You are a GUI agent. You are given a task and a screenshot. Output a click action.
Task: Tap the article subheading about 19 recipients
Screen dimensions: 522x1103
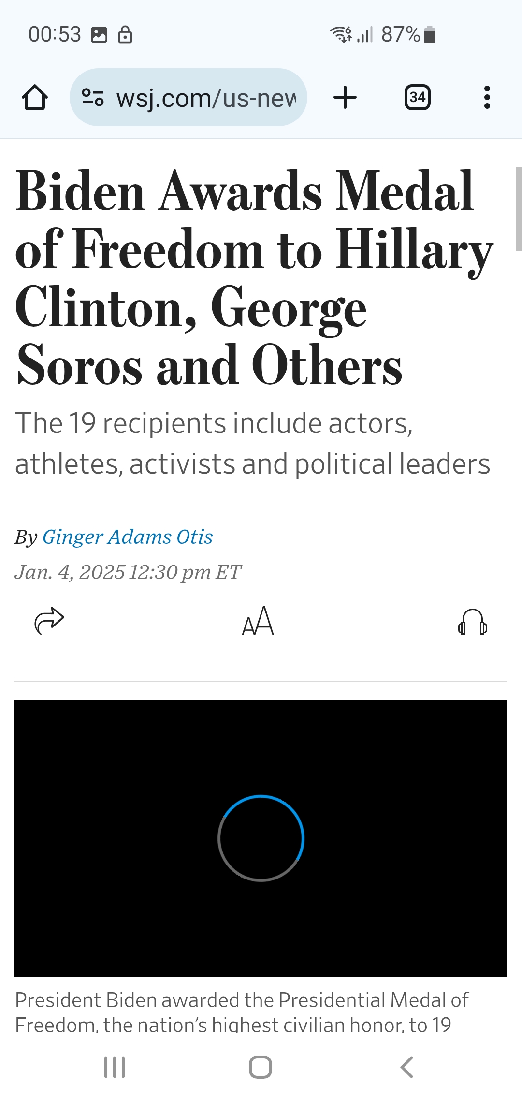click(252, 443)
